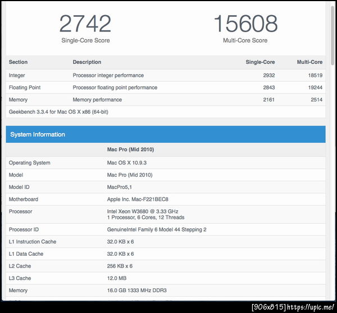The width and height of the screenshot is (337, 313).
Task: Click the '12.0 MB' value
Action: [x=117, y=278]
